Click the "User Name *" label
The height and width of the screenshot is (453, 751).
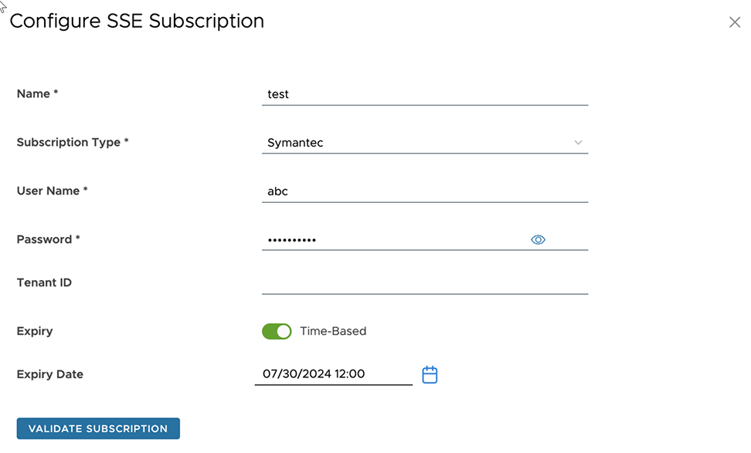[53, 191]
